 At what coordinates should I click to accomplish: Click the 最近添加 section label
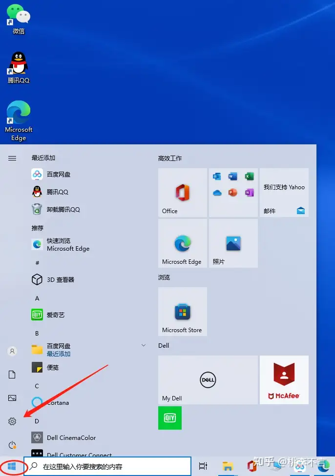[x=43, y=158]
